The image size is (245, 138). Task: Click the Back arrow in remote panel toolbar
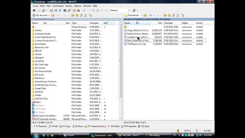pyautogui.click(x=151, y=15)
